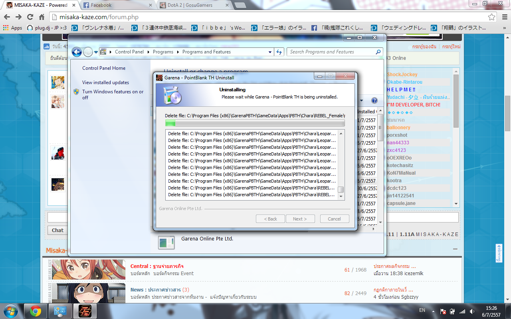
Task: Collapse the MISAKA-KAZE forum section
Action: coord(455,249)
